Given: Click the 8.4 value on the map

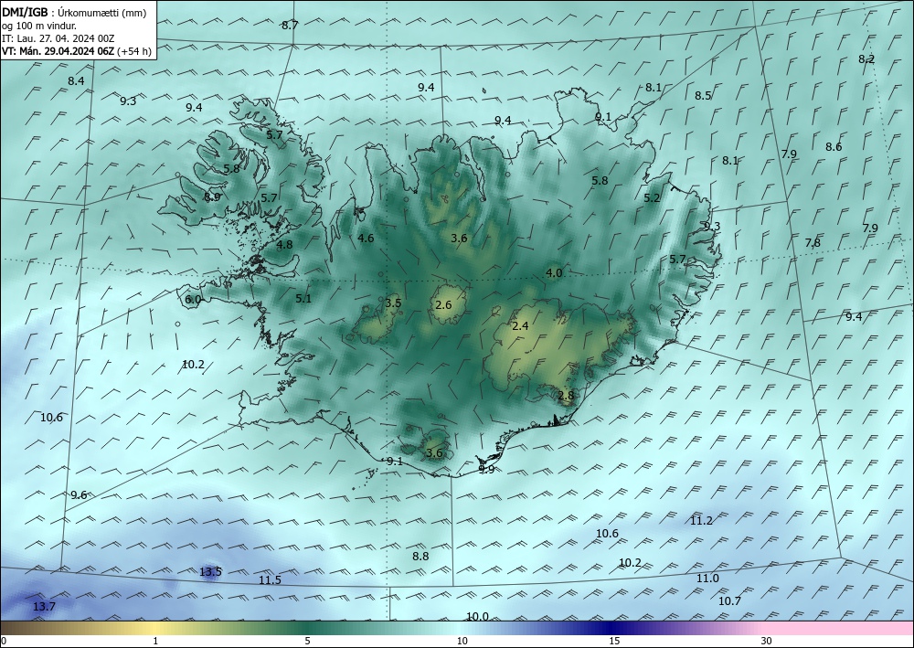Looking at the screenshot, I should tap(76, 81).
